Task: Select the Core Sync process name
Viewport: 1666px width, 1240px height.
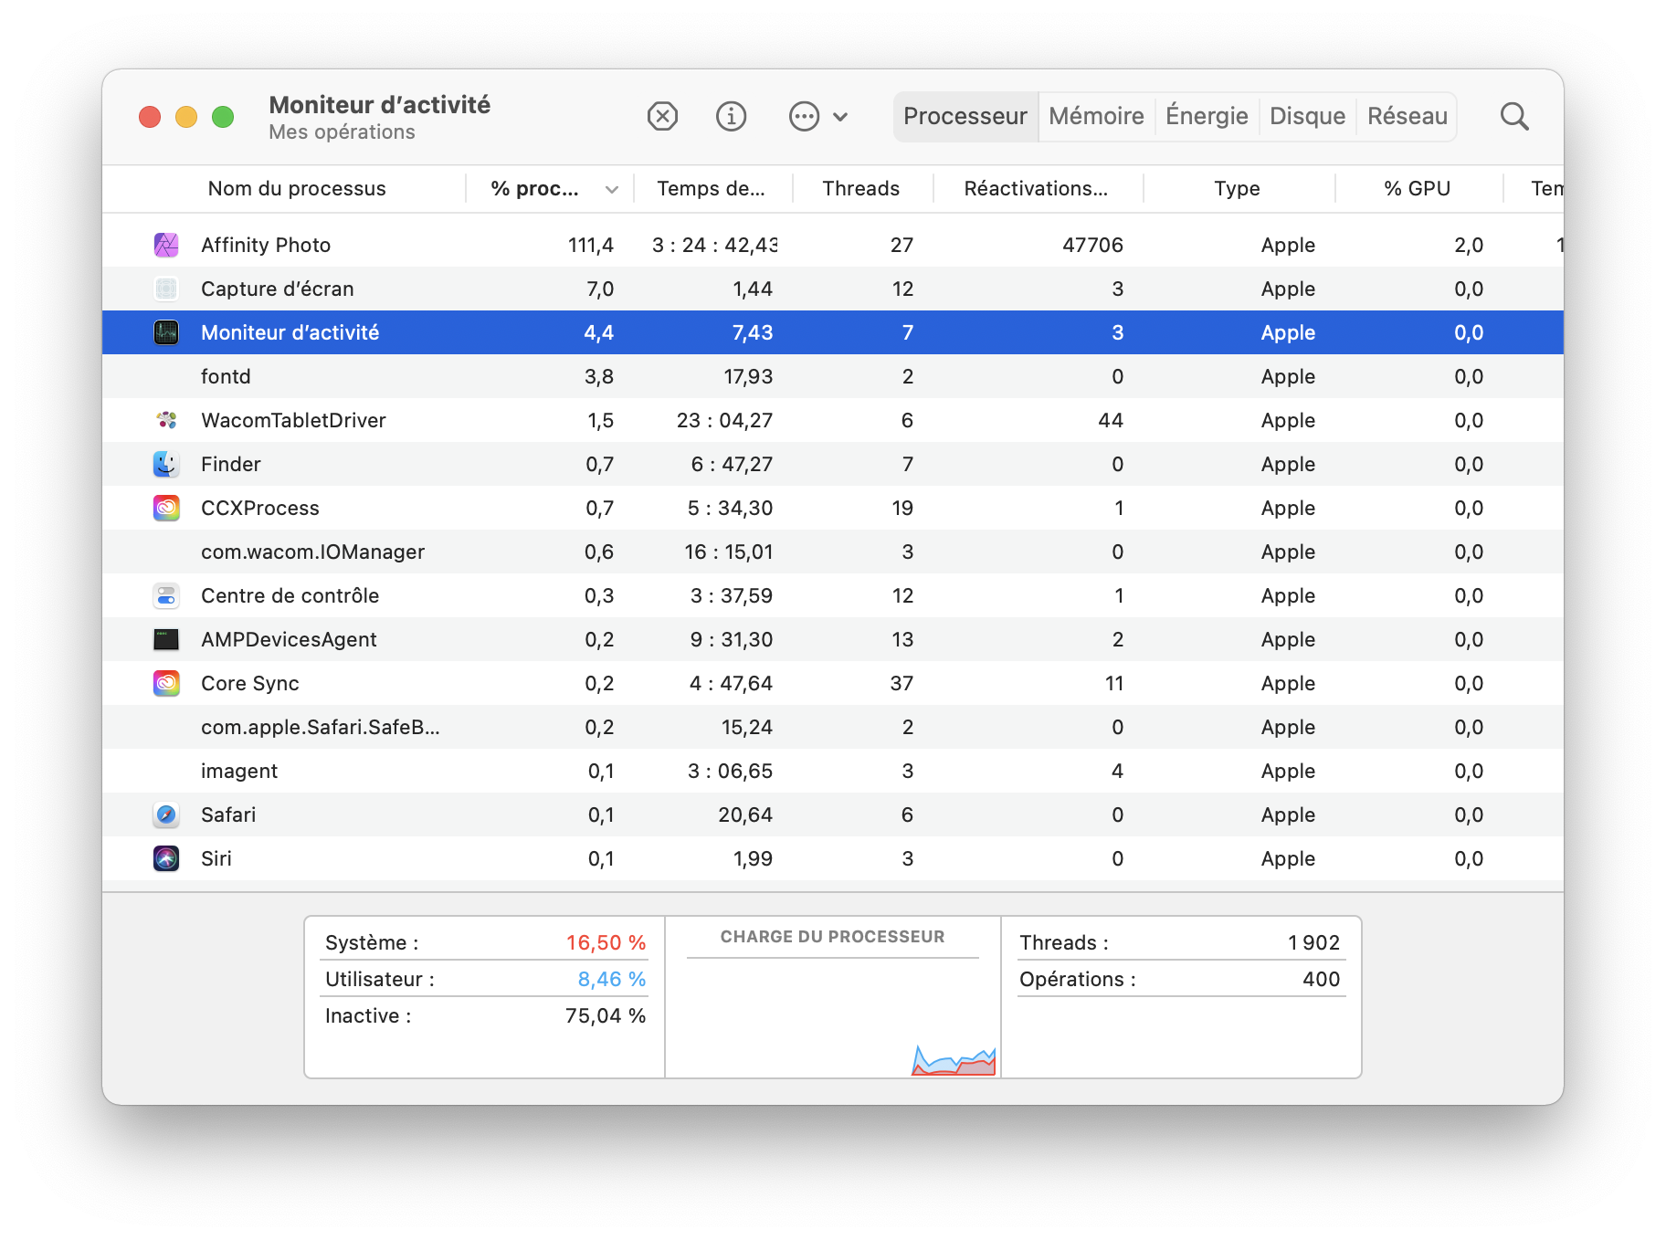Action: [250, 683]
